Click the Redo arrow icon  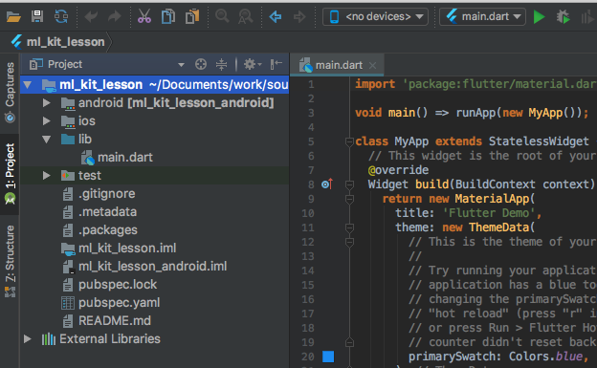(114, 17)
